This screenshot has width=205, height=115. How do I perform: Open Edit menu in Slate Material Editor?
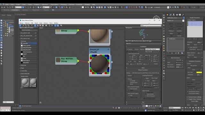[32, 23]
